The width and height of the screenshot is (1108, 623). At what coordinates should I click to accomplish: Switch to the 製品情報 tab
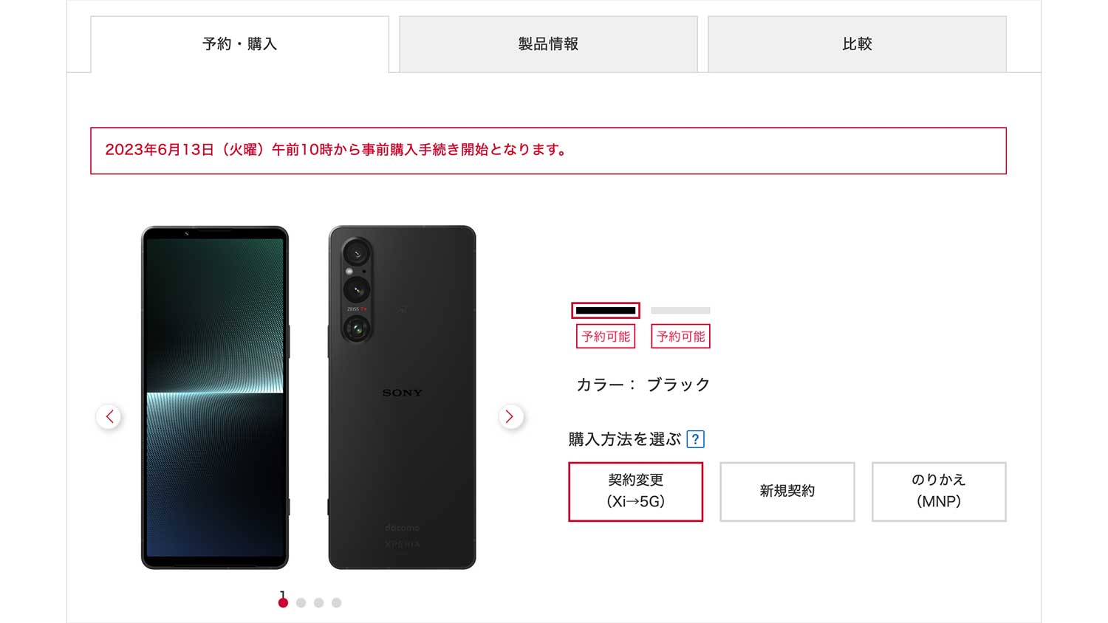[x=548, y=44]
